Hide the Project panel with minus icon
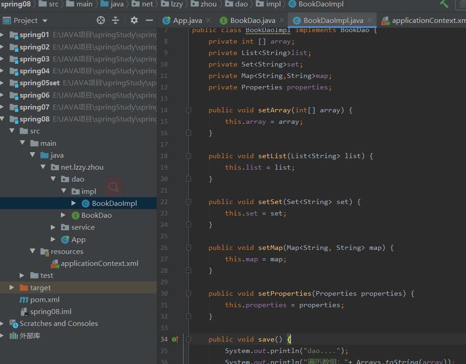 pyautogui.click(x=149, y=20)
